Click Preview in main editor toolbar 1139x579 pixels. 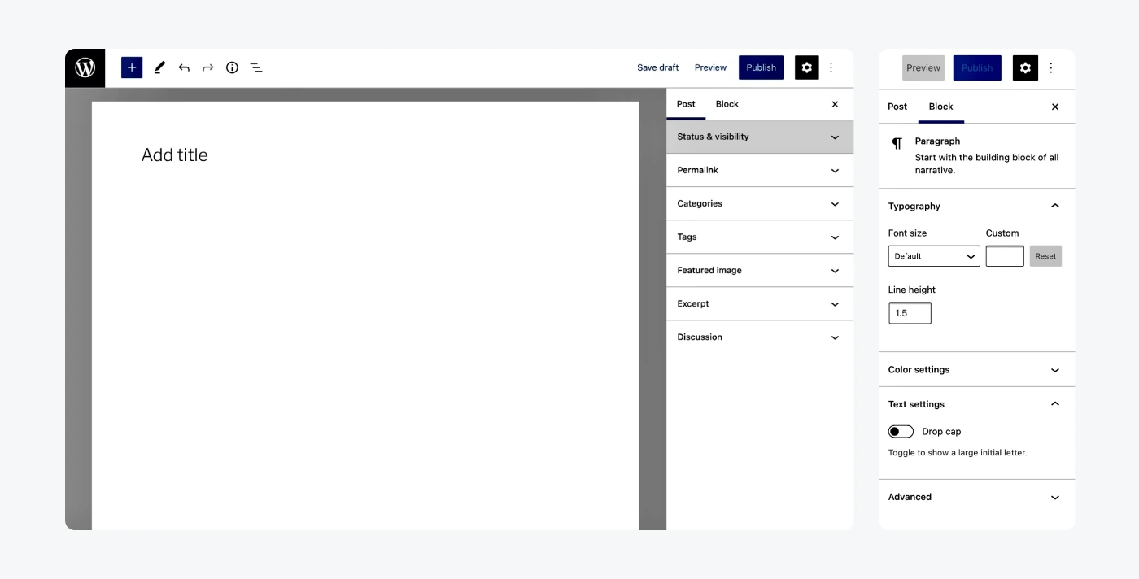[x=710, y=67]
